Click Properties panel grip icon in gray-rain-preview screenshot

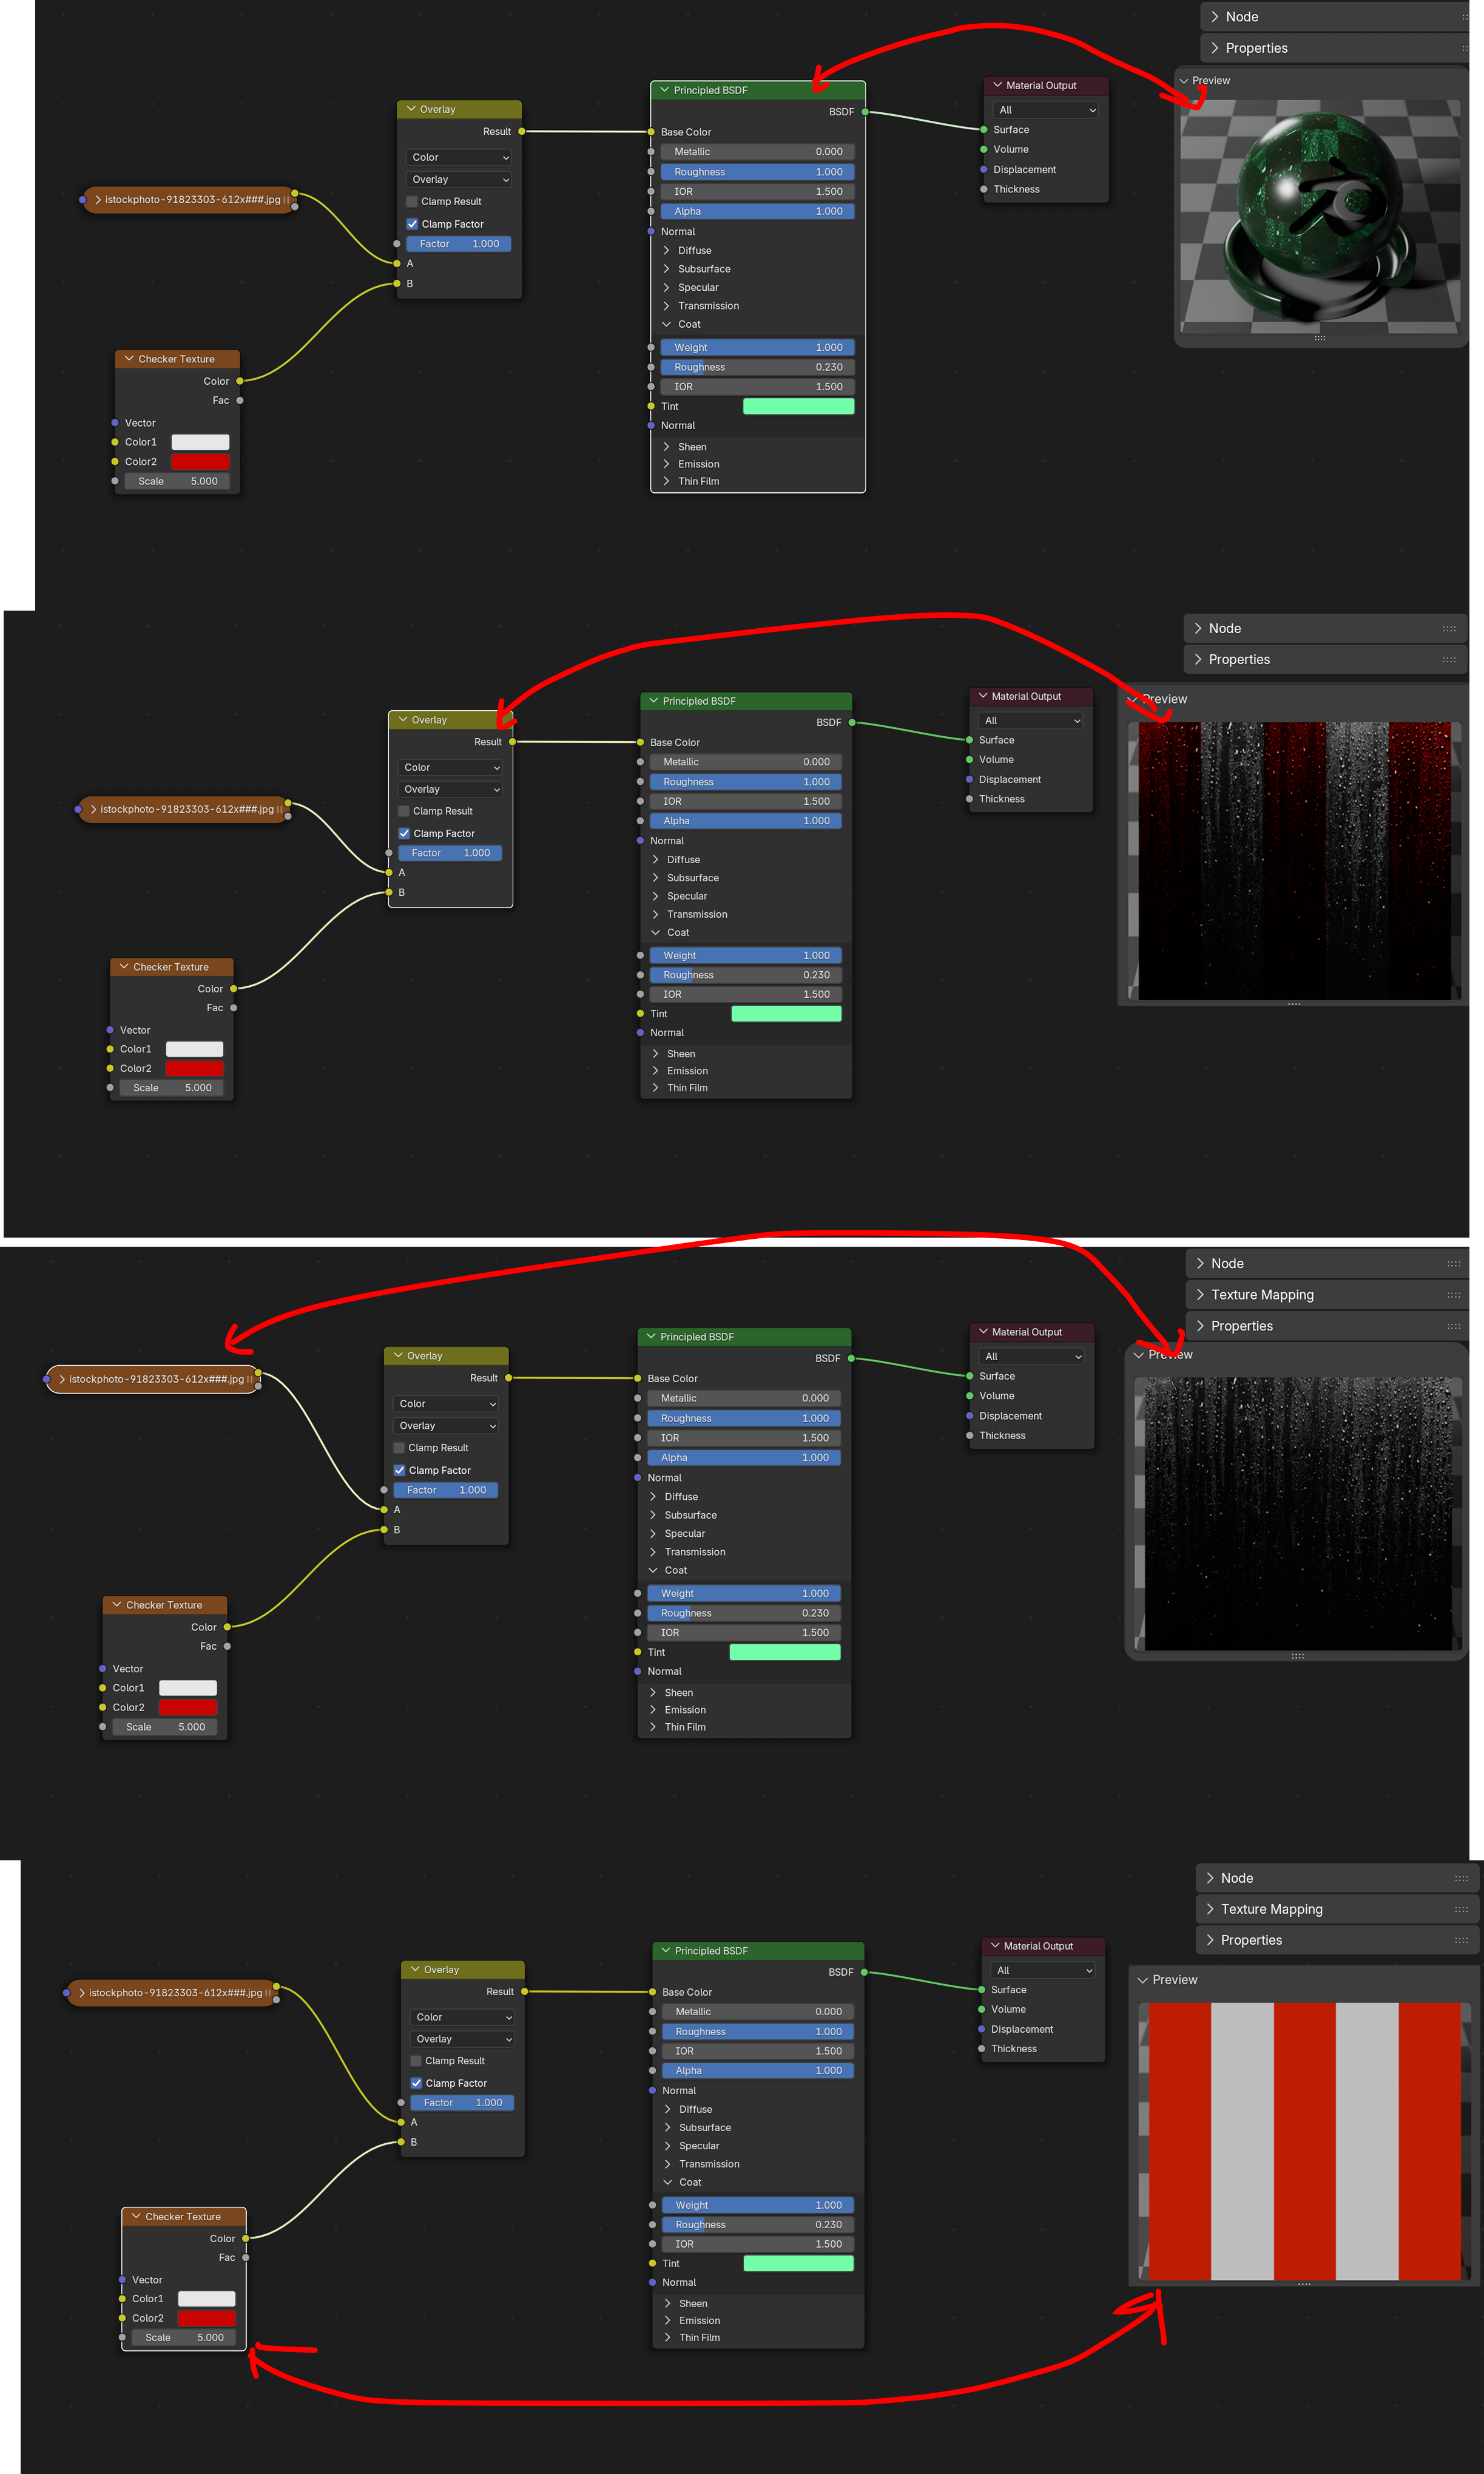point(1453,1326)
